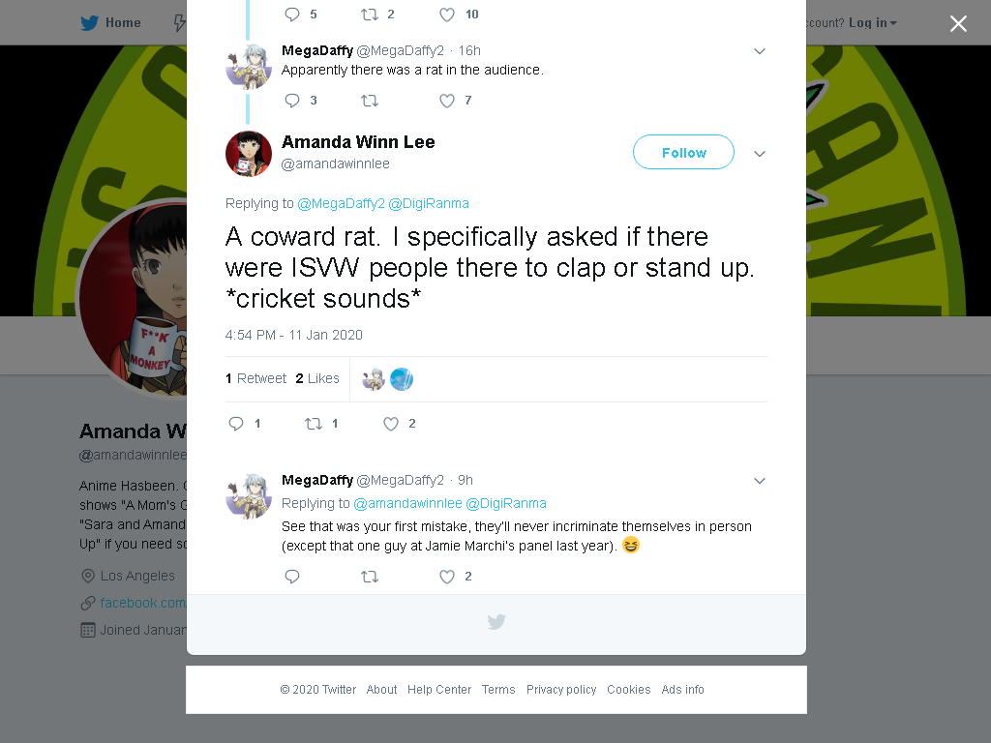Like MegaDaffy's 'first mistake' reply
This screenshot has width=991, height=743.
[x=447, y=577]
